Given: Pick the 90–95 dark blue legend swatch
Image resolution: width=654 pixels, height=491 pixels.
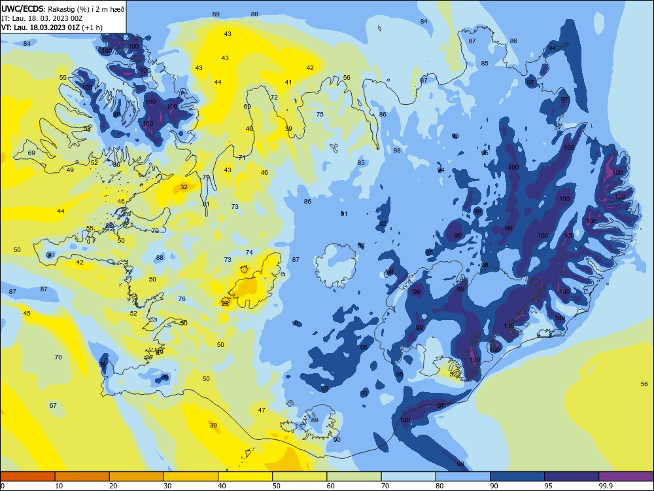Looking at the screenshot, I should point(517,477).
